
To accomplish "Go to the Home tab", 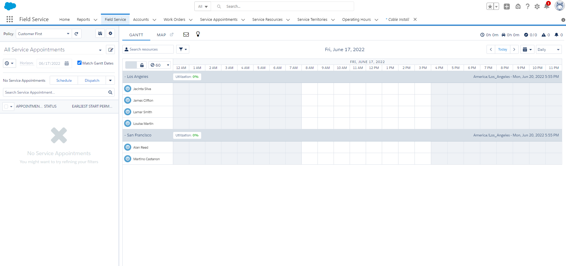I will pyautogui.click(x=65, y=19).
